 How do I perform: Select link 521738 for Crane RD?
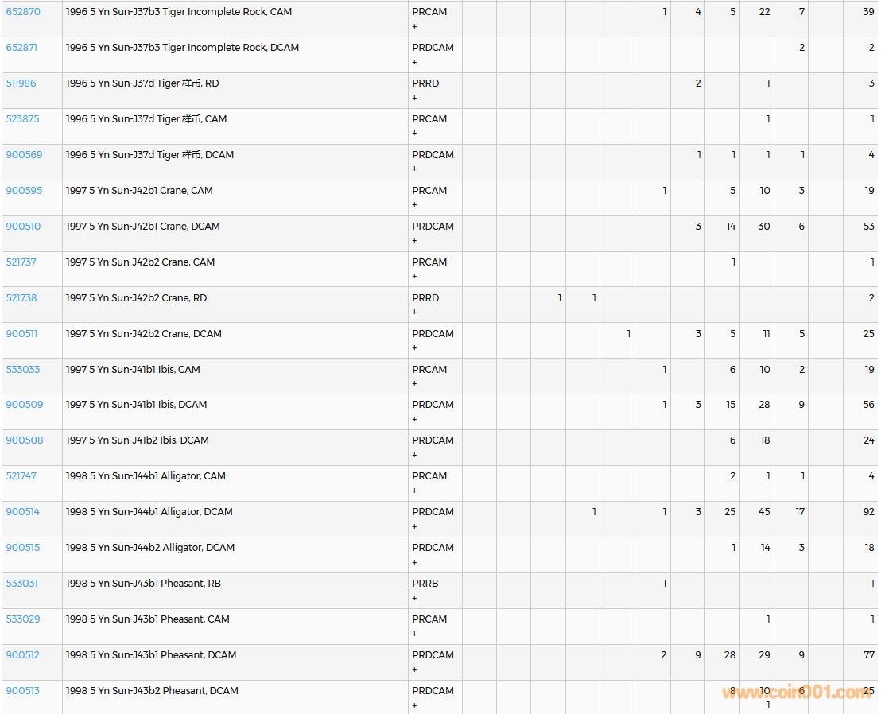(21, 298)
